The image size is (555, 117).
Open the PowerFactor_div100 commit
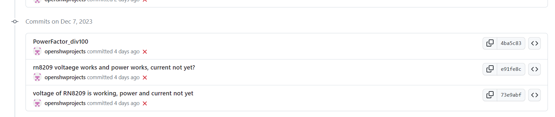click(x=60, y=41)
